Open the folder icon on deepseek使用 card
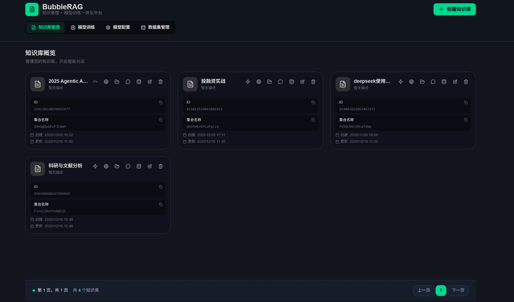 click(x=422, y=82)
